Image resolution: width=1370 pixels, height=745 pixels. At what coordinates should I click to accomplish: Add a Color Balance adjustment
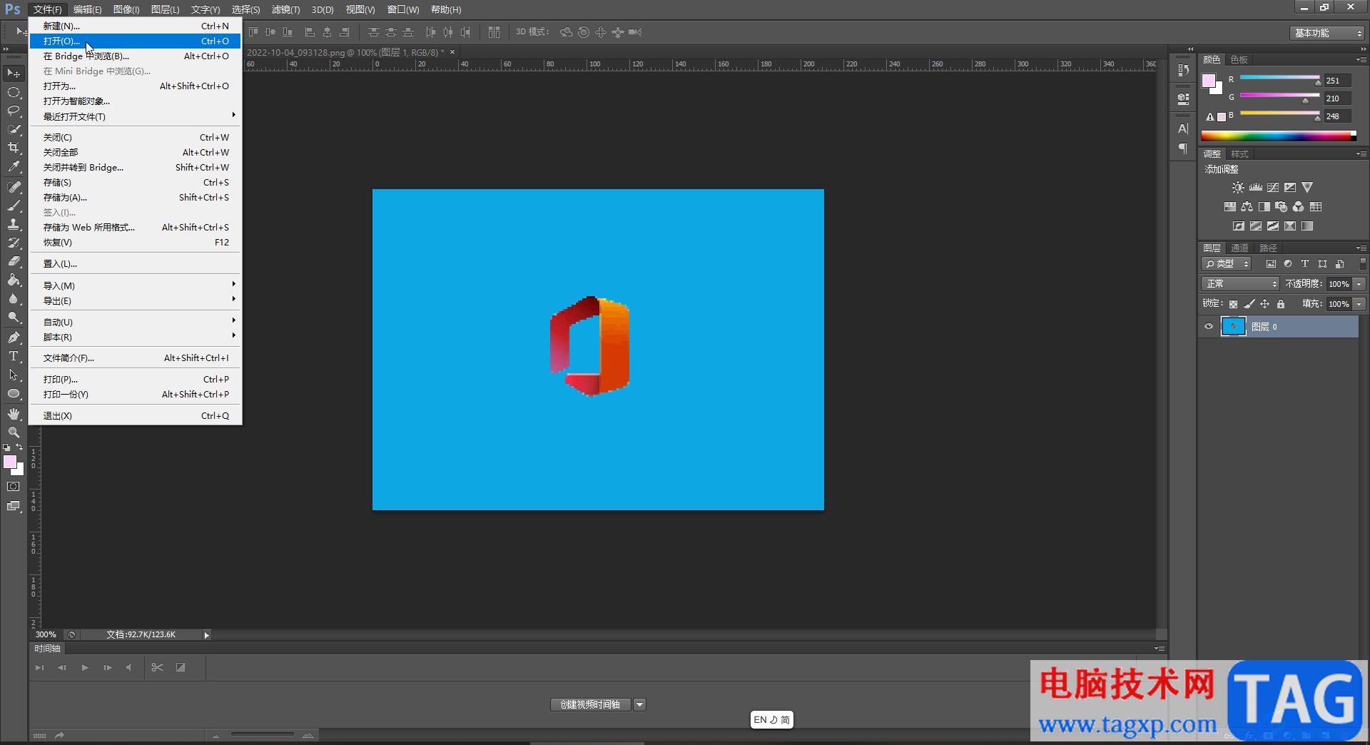coord(1247,207)
